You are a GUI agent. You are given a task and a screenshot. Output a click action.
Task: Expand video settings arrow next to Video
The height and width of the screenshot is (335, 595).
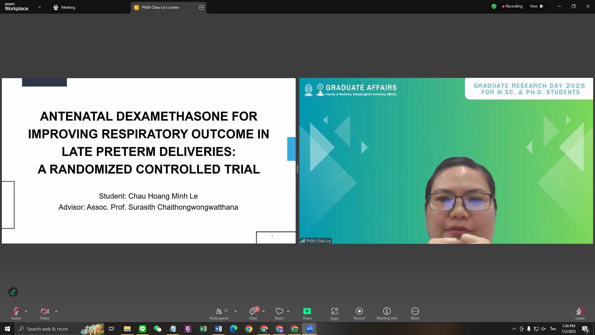point(56,311)
